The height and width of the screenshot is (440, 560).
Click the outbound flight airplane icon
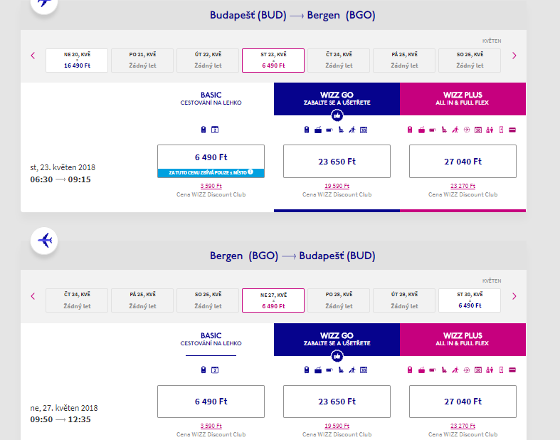coord(44,2)
